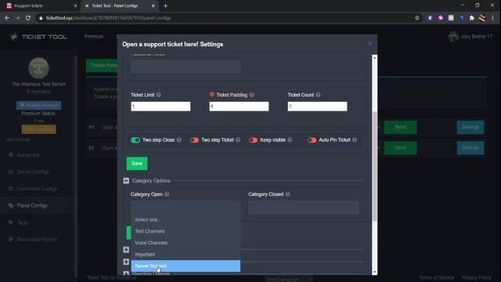Viewport: 501px width, 282px height.
Task: Click the Premium link in the top navbar
Action: click(94, 37)
